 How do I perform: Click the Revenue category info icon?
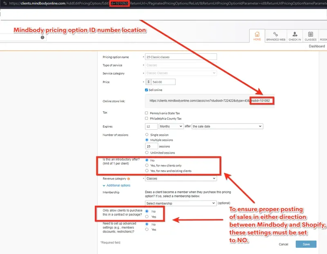point(129,179)
